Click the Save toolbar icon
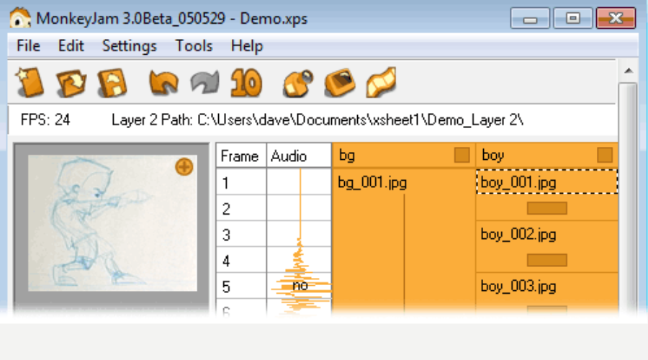The width and height of the screenshot is (648, 360). (112, 83)
